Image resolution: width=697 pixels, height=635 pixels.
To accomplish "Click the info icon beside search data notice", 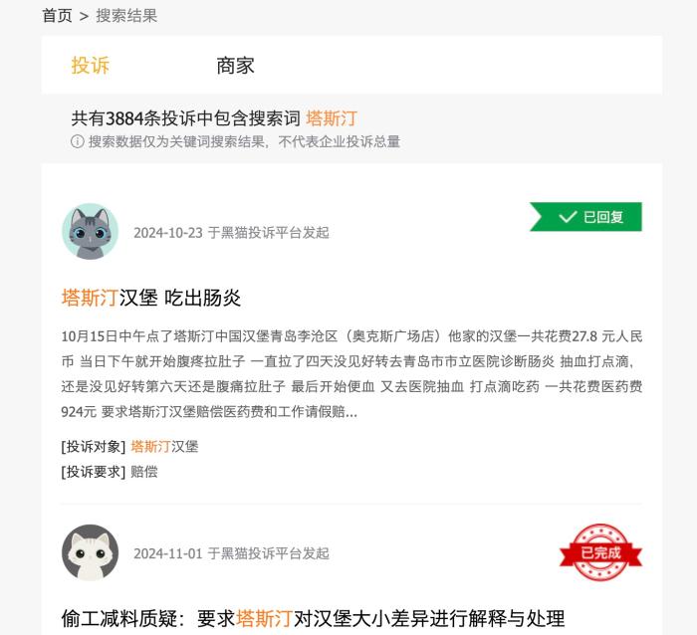I will (78, 141).
